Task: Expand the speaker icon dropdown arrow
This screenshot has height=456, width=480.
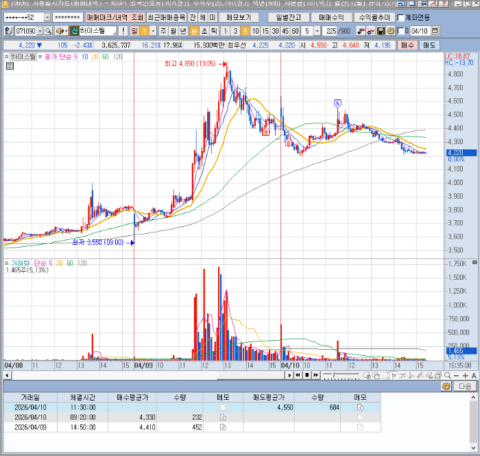Action: [x=66, y=31]
